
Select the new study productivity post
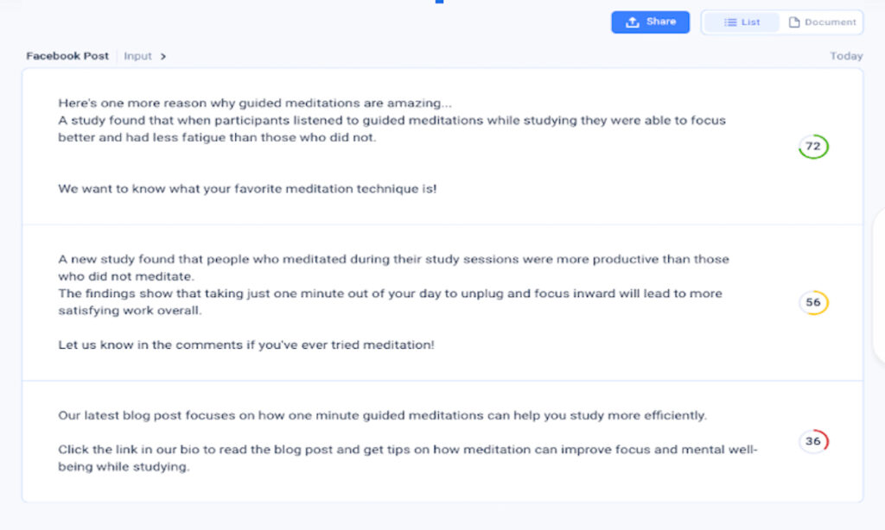point(442,303)
